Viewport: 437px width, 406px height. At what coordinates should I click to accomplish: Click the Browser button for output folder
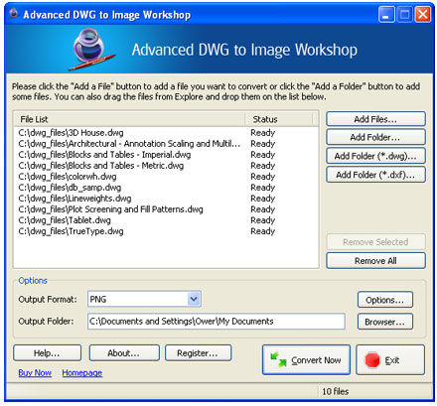pos(385,322)
